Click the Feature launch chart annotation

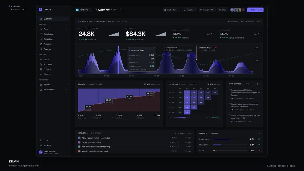(179, 49)
